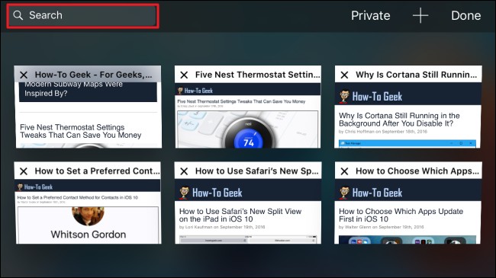Close the How to Use Safari's New Split tab
The width and height of the screenshot is (496, 278).
coord(184,171)
